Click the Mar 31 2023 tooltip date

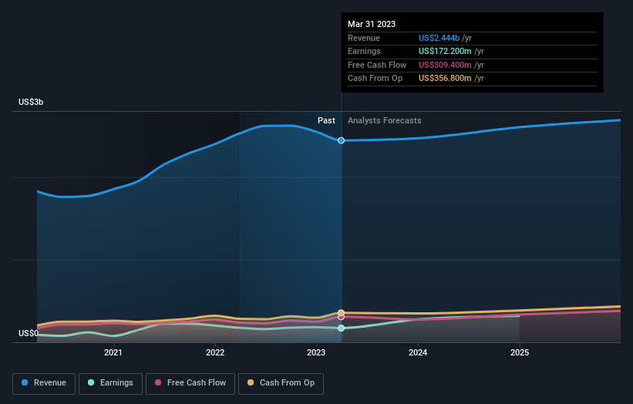[x=372, y=24]
